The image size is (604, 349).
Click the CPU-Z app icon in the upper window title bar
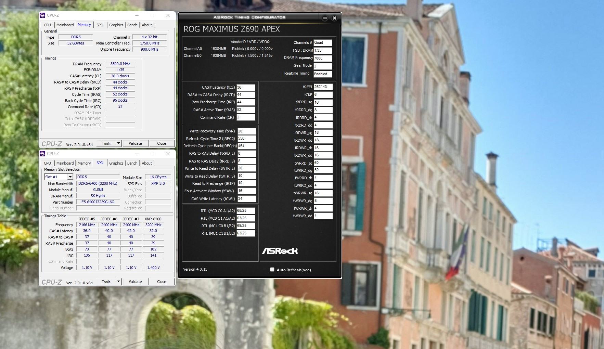click(42, 15)
